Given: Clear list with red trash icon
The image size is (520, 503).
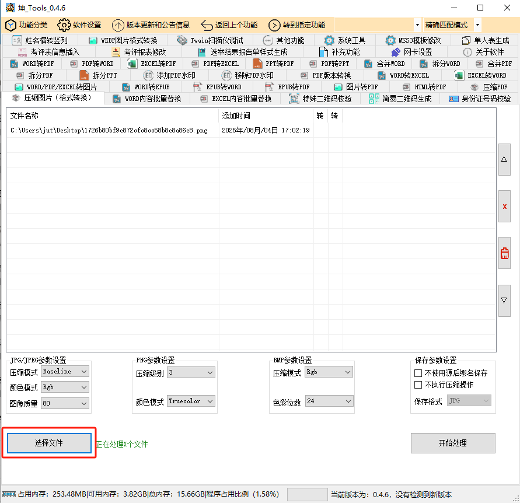Looking at the screenshot, I should pyautogui.click(x=504, y=253).
